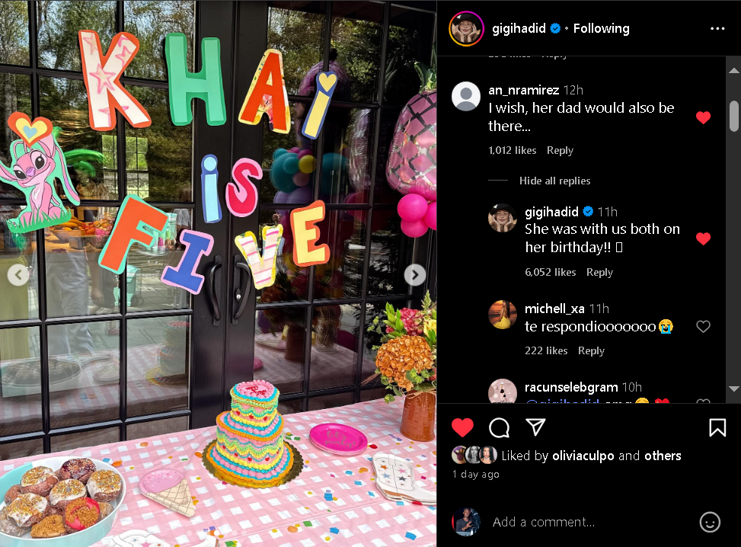Unlike the post with the red heart
741x547 pixels.
pyautogui.click(x=462, y=427)
